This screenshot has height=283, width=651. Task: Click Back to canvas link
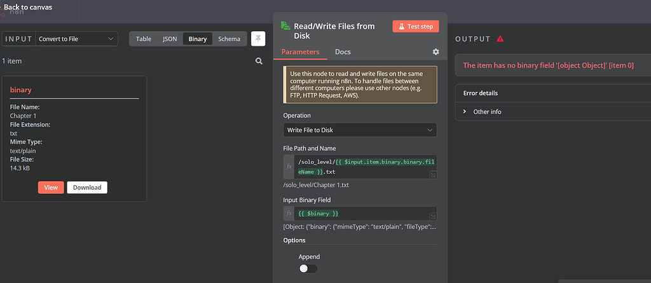tap(28, 7)
